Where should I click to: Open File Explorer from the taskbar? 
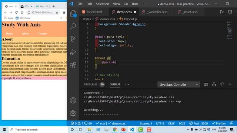tap(89, 130)
